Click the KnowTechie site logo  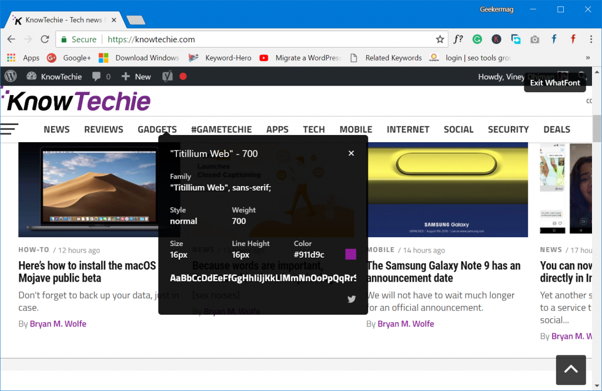pos(76,101)
